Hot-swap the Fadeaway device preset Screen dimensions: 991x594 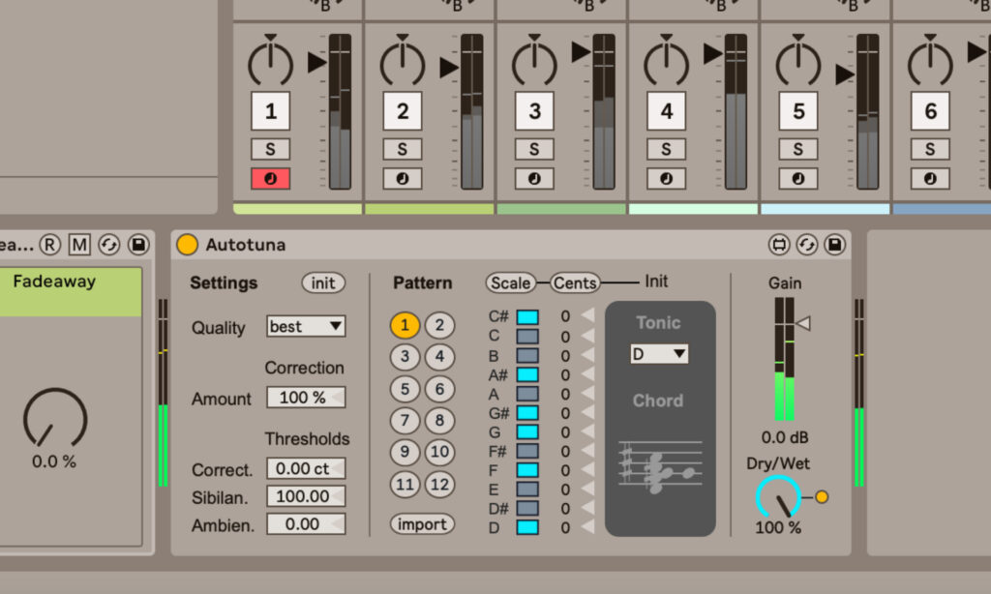pyautogui.click(x=108, y=245)
